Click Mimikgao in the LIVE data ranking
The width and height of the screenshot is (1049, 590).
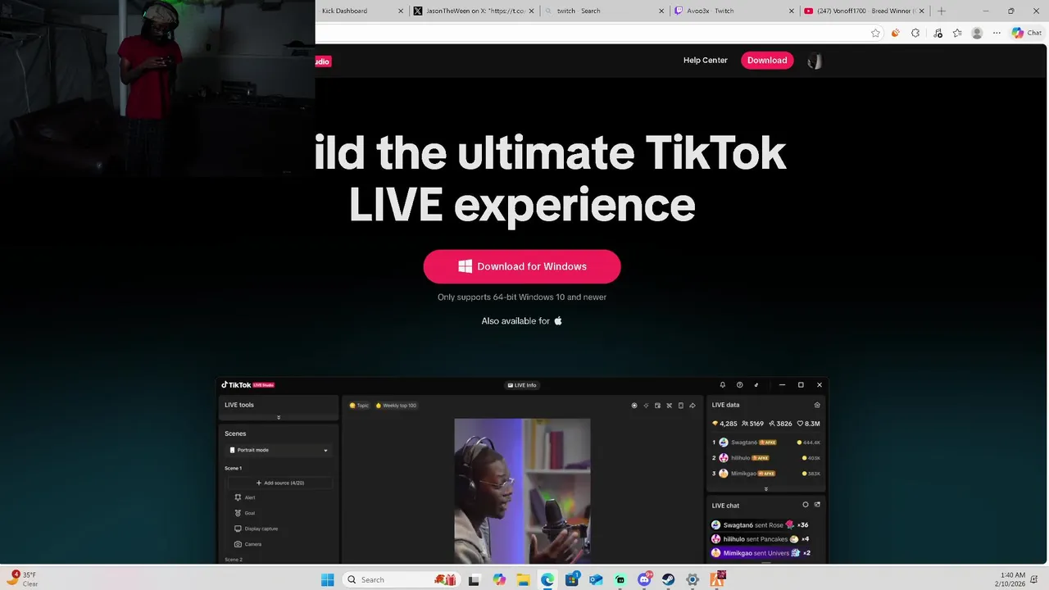click(743, 474)
